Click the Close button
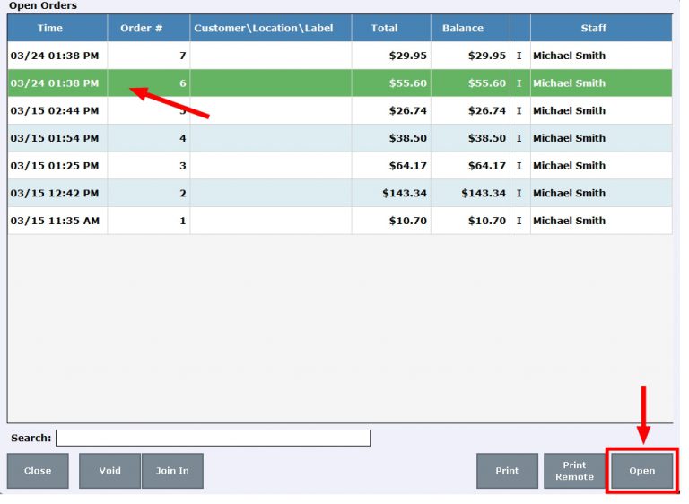Image resolution: width=689 pixels, height=504 pixels. tap(38, 471)
